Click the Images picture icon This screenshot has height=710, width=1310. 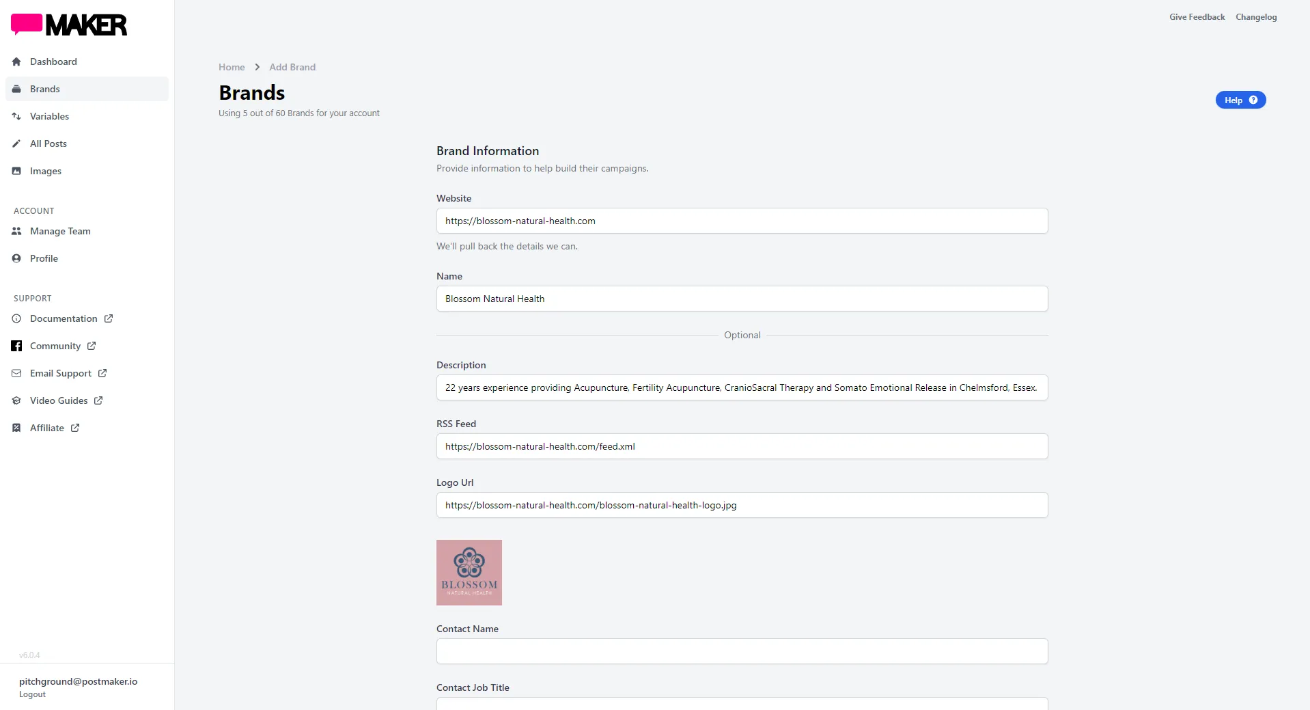coord(16,171)
